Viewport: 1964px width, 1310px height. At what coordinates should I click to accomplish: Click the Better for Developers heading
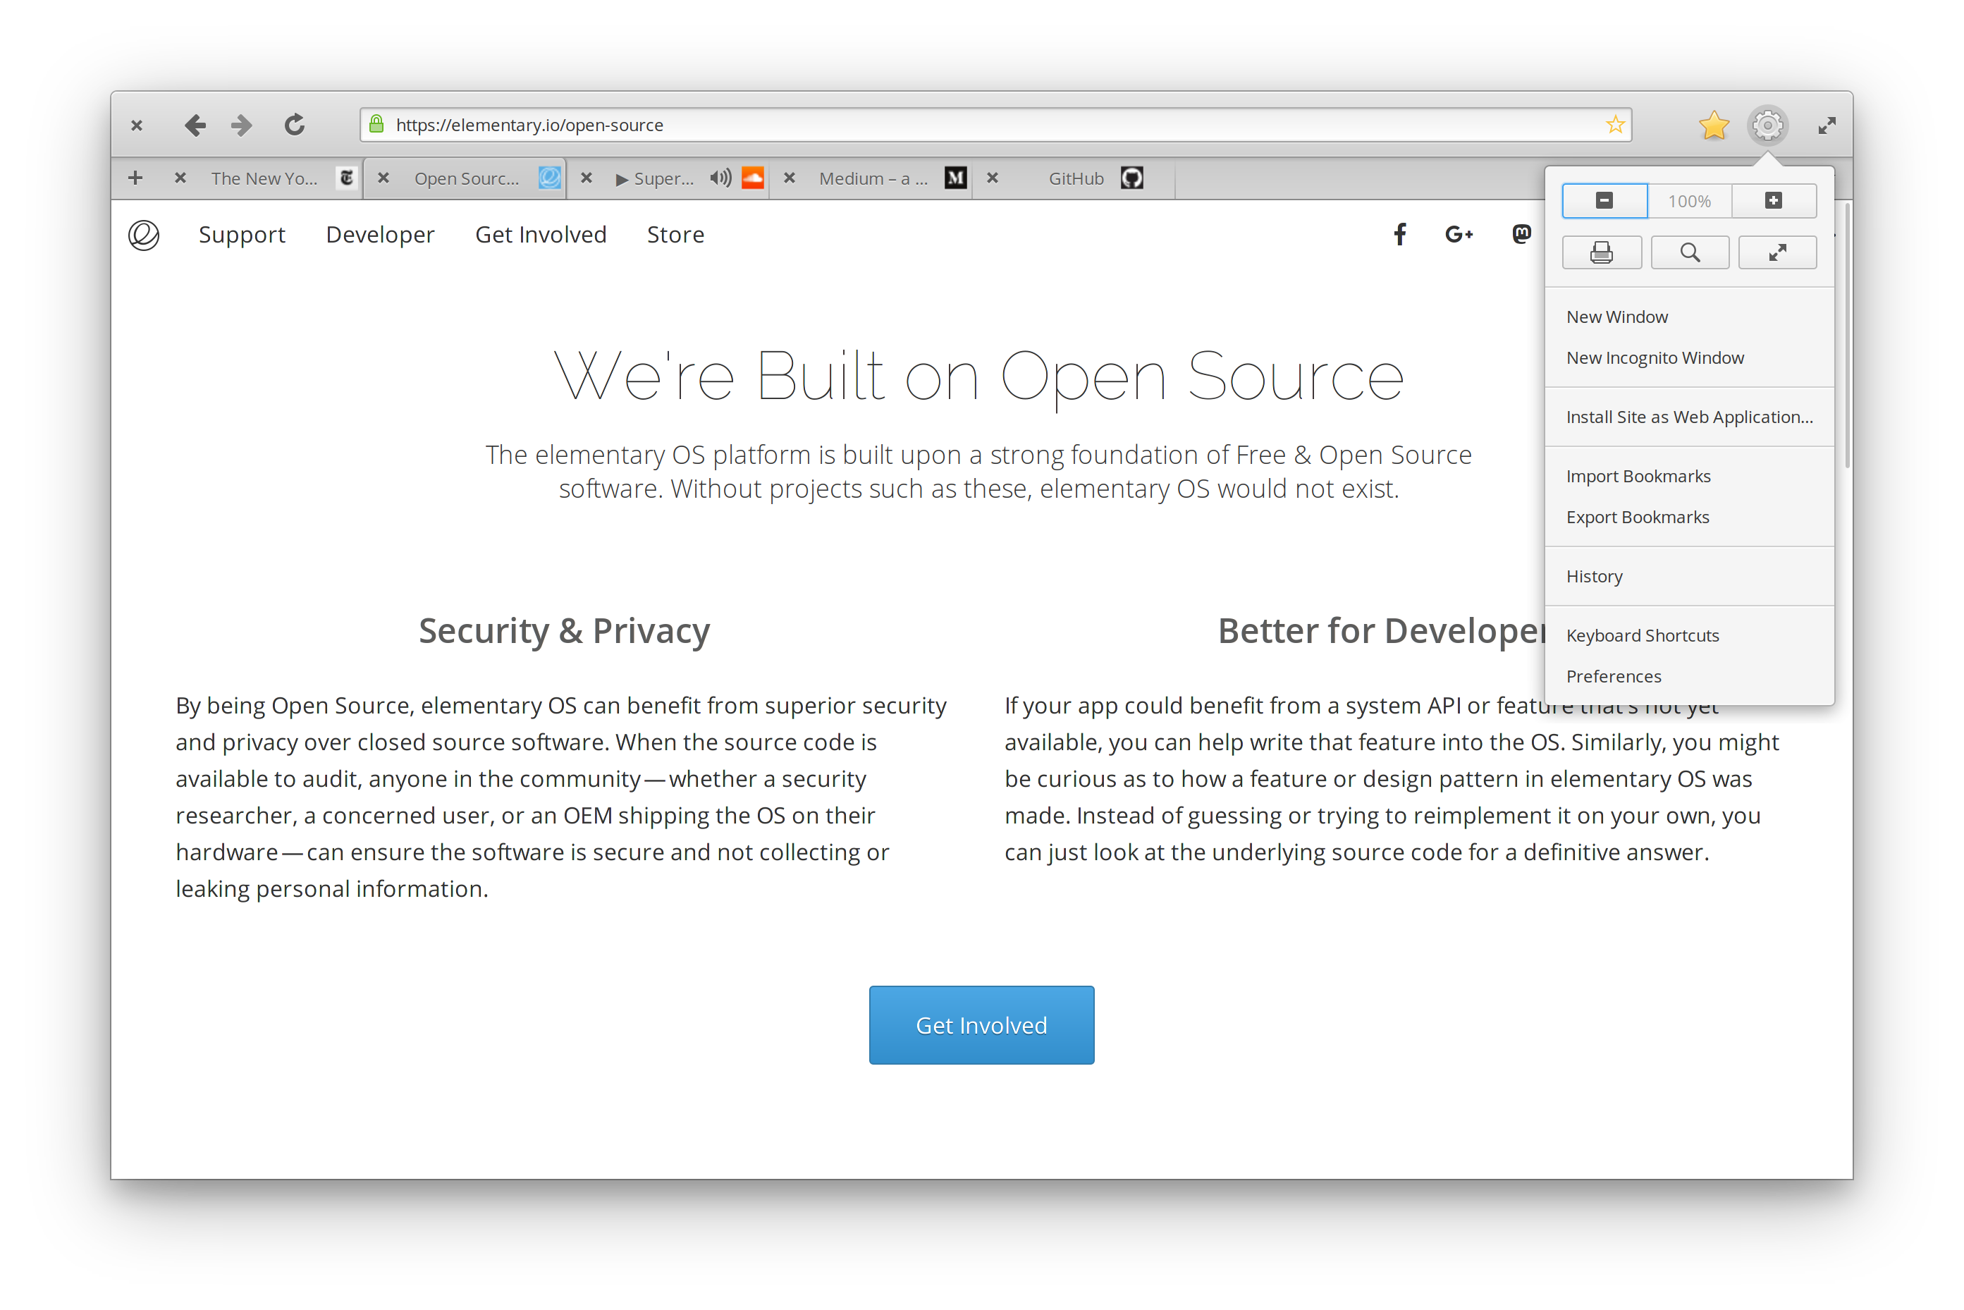(x=1382, y=631)
